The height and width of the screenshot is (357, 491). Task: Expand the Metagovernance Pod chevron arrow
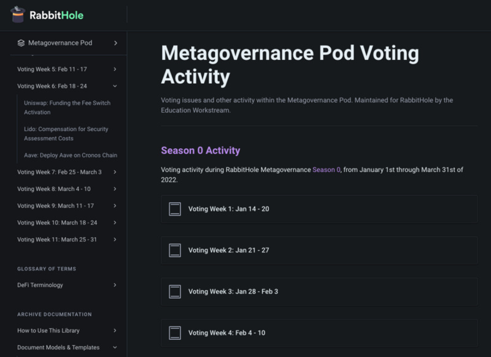click(x=115, y=43)
